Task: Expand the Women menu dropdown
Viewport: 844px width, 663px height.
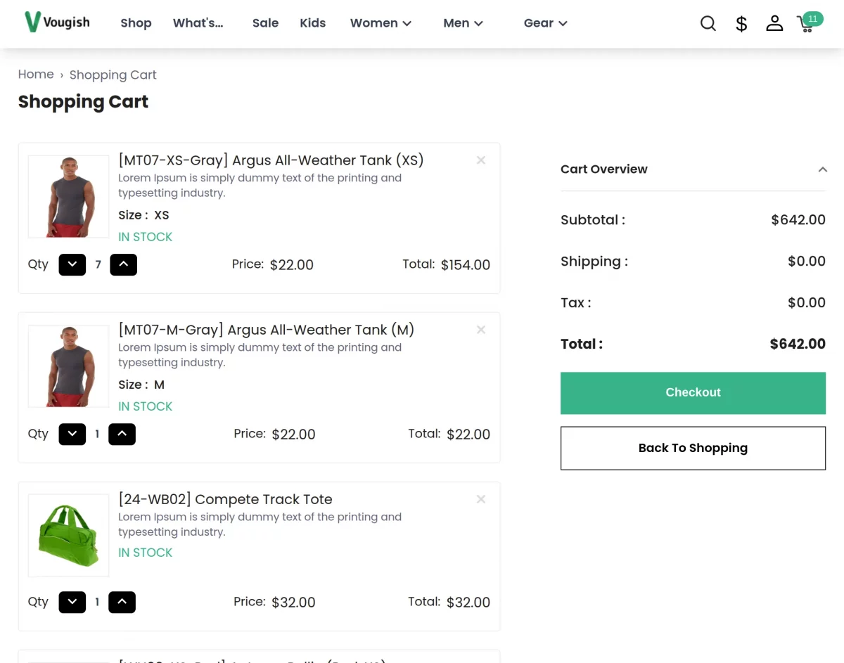Action: [x=381, y=23]
